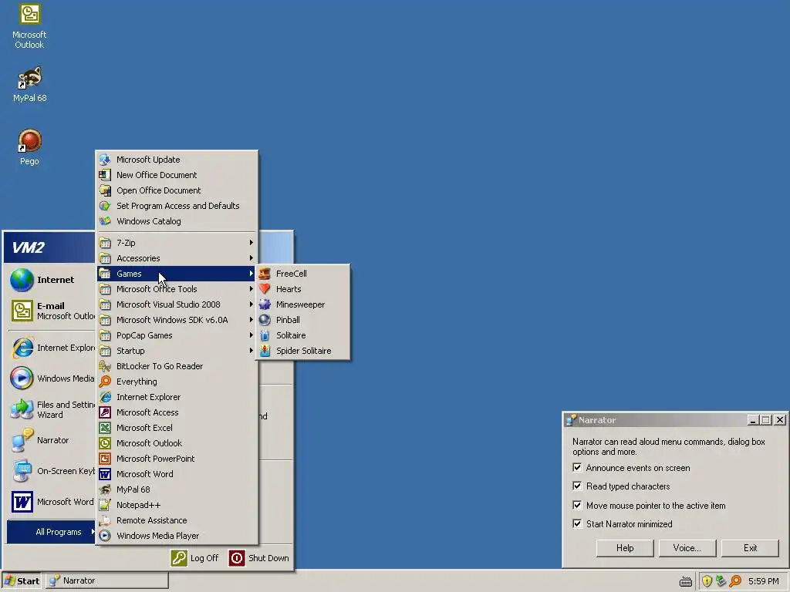Open Windows Media Player from recent list
This screenshot has height=592, width=790.
(x=52, y=378)
